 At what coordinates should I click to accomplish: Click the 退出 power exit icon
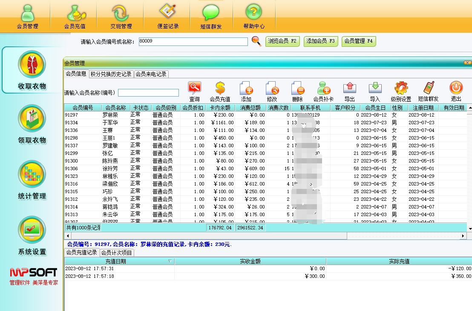(456, 88)
